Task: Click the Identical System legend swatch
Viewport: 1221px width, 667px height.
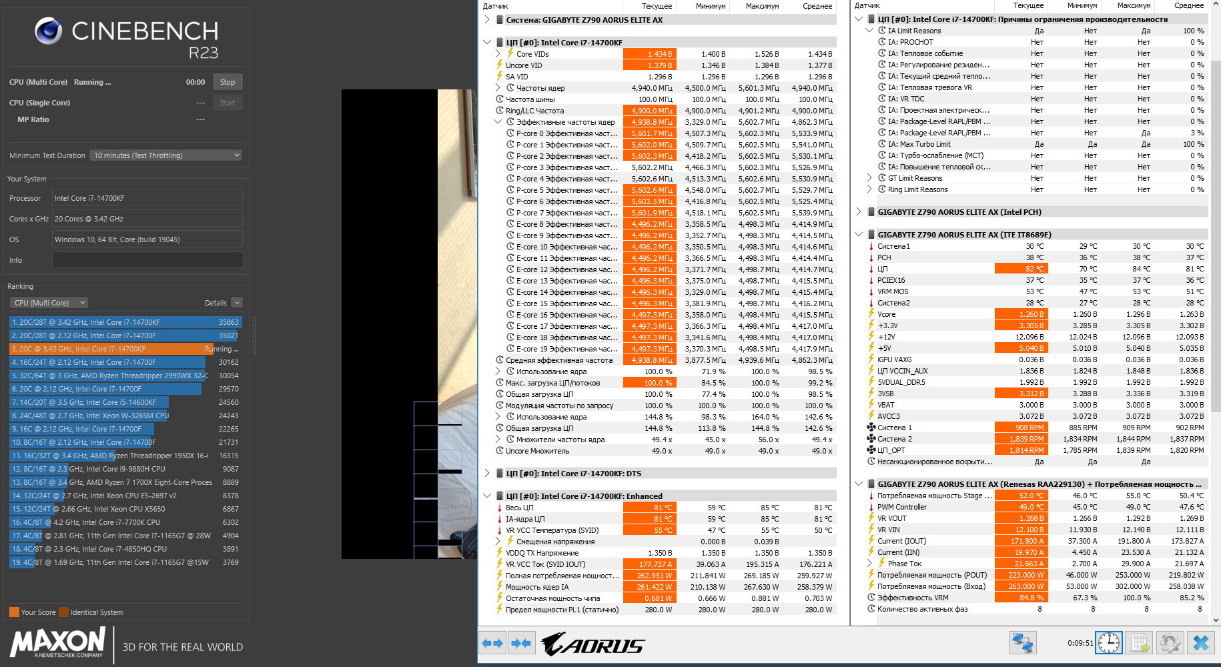Action: [x=63, y=612]
